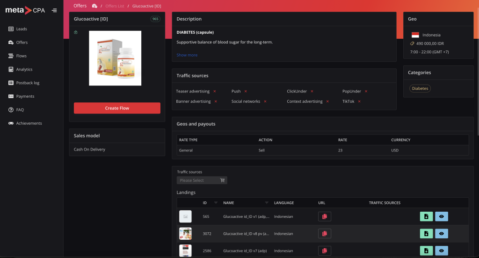Click the unlock icon beside product image
The image size is (479, 258).
(x=76, y=32)
